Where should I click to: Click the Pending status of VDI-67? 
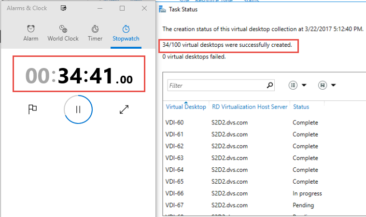coord(303,205)
